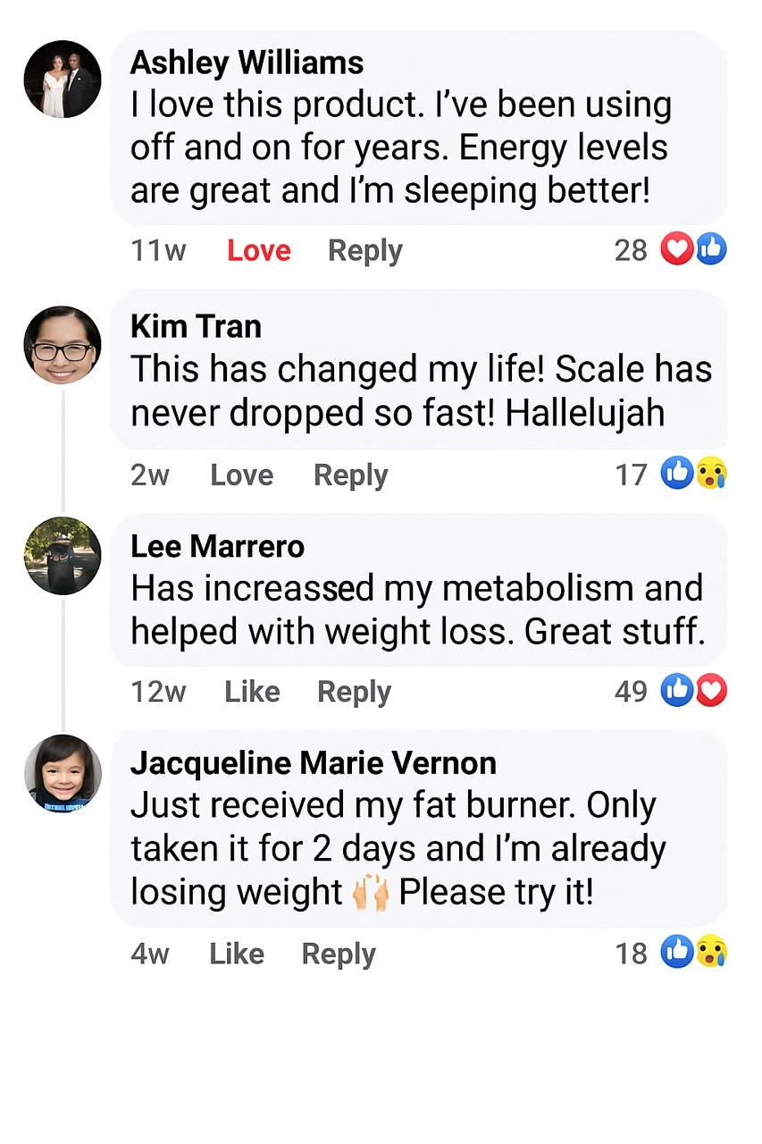This screenshot has height=1144, width=762.
Task: Click the thumbs-up reaction on Ashley Williams' comment
Action: click(711, 249)
